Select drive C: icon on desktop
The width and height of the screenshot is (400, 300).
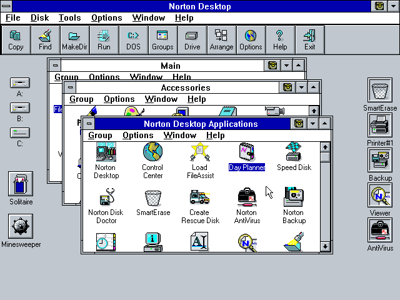(x=20, y=133)
